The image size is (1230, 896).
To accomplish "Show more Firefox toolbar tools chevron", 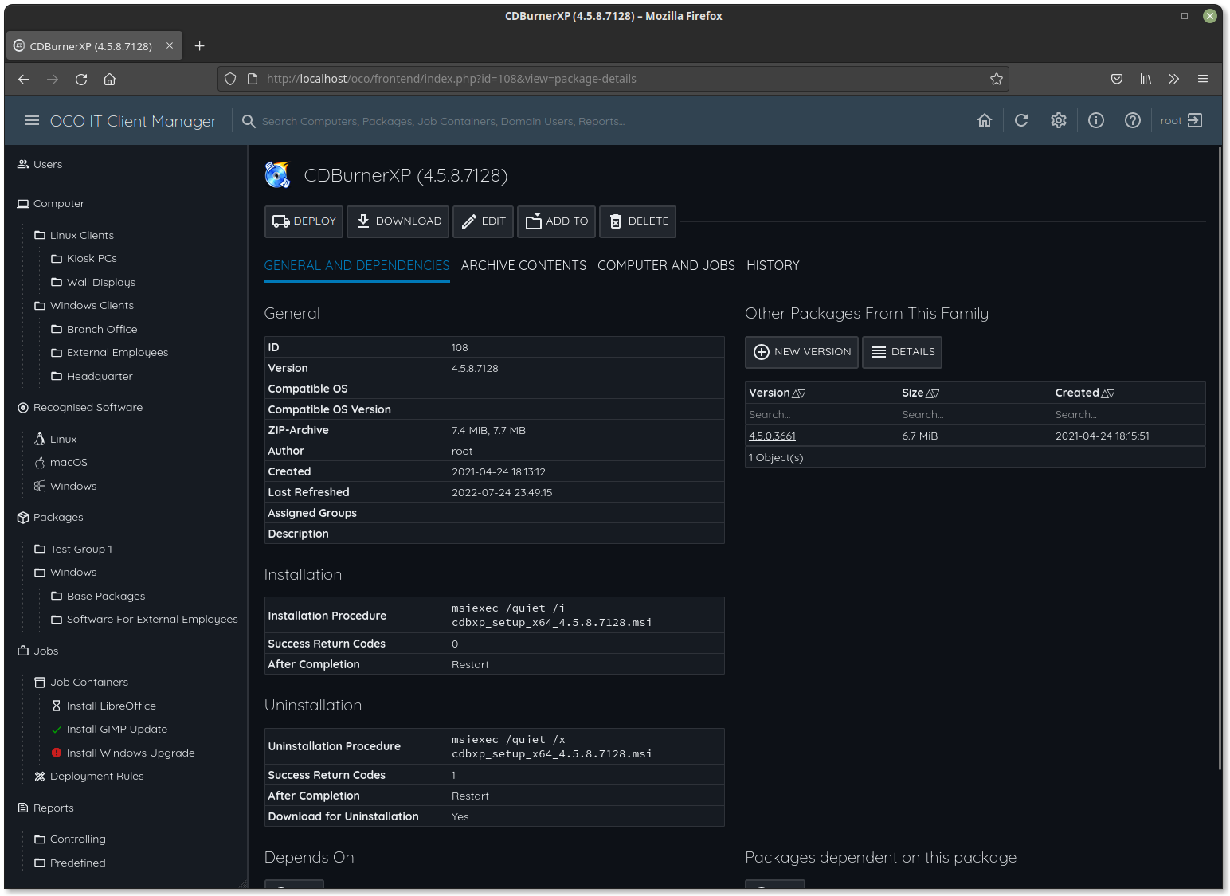I will pyautogui.click(x=1174, y=79).
